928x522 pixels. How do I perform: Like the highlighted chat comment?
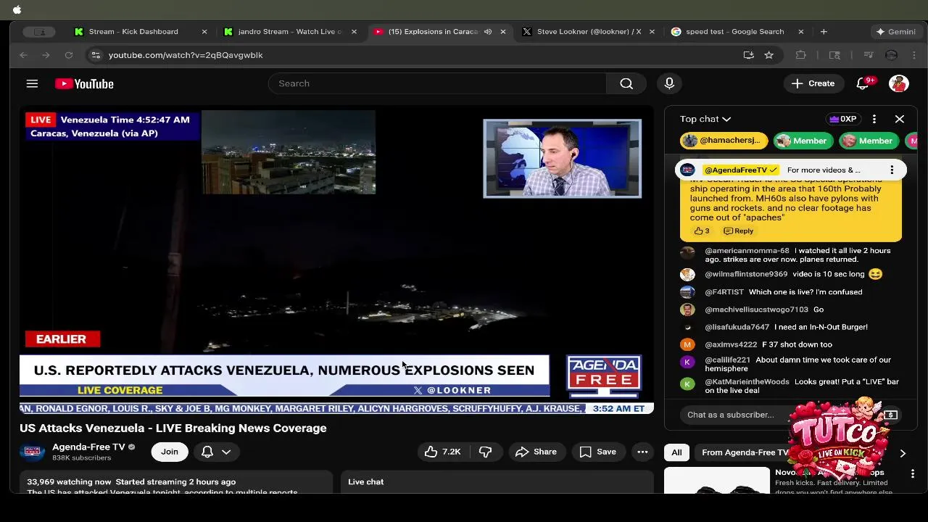click(x=701, y=231)
